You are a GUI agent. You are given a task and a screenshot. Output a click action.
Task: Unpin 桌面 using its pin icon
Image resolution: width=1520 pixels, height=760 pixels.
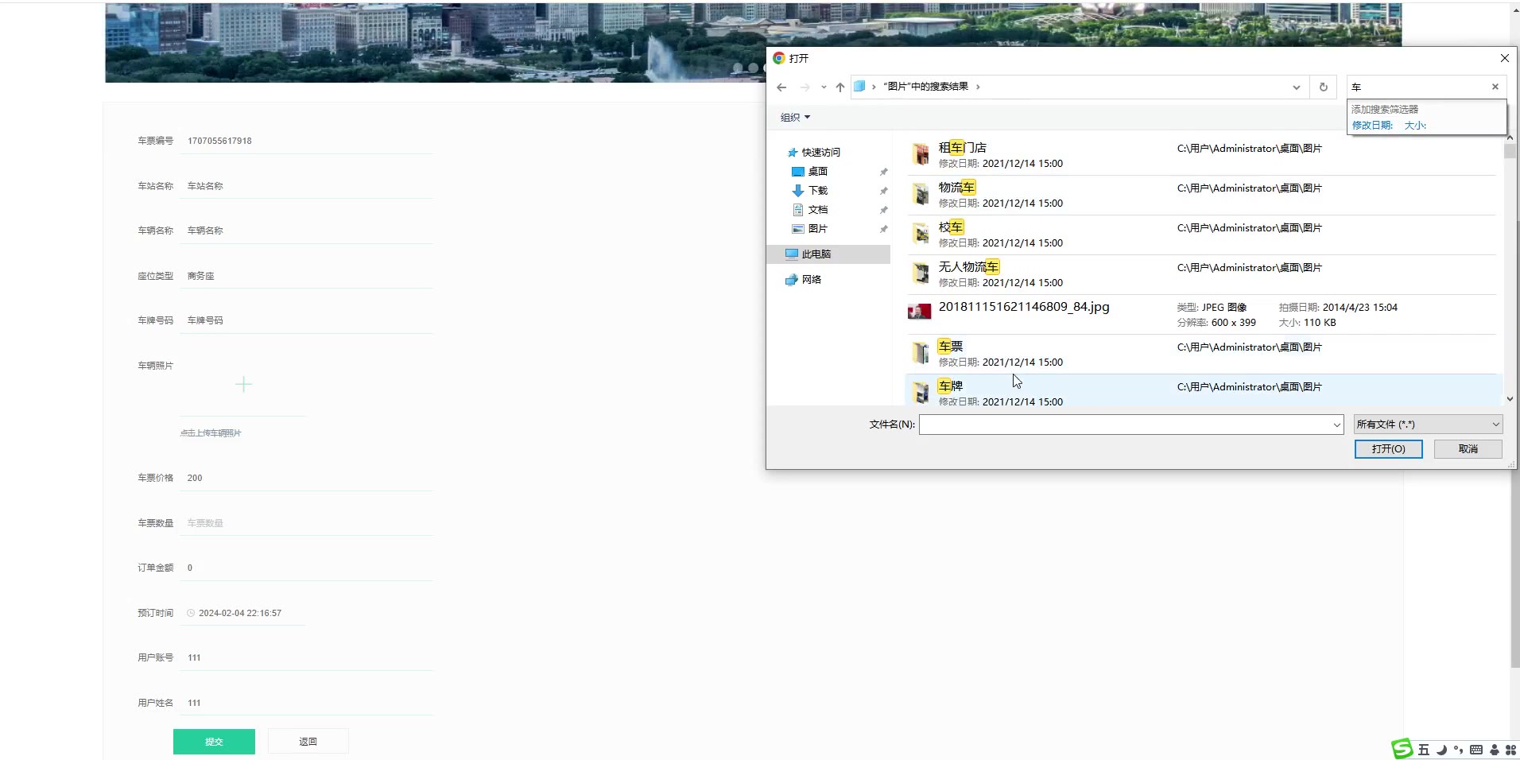coord(883,172)
